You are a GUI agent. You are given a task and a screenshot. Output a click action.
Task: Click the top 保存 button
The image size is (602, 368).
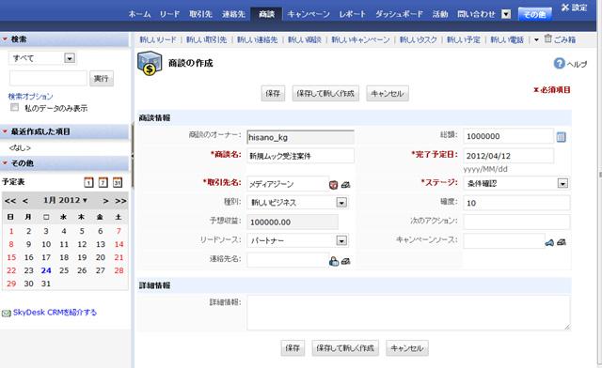pyautogui.click(x=273, y=93)
